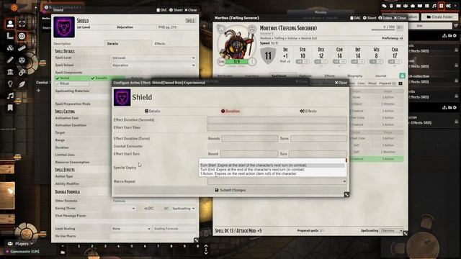The width and height of the screenshot is (461, 259).
Task: Switch to Effects tab in Active Effect dialog
Action: pos(308,112)
